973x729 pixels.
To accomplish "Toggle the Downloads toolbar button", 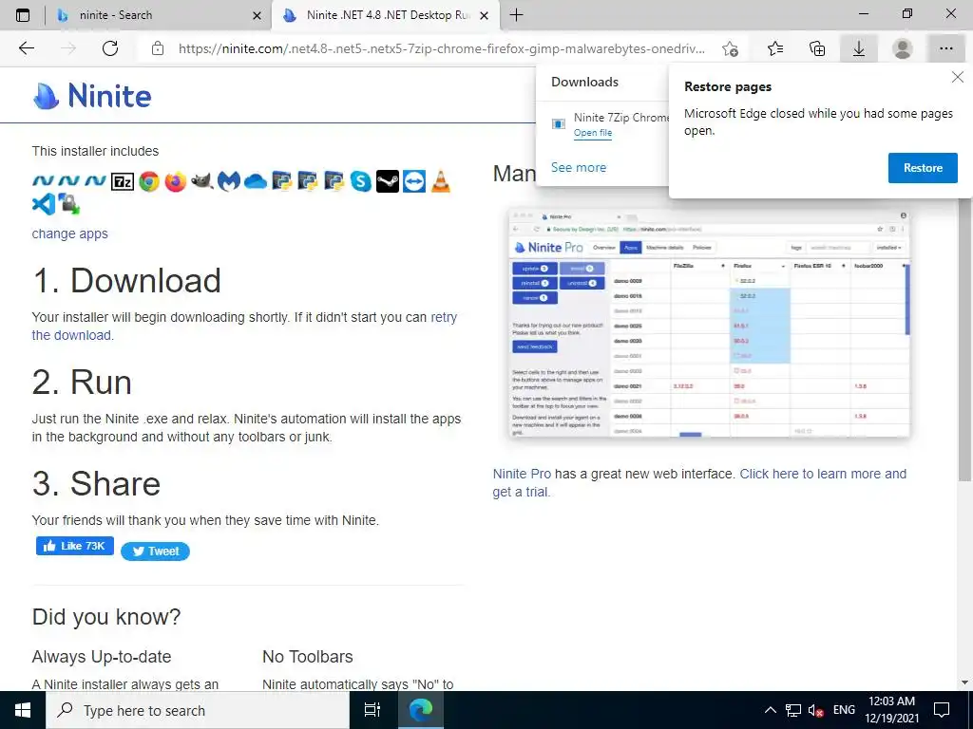I will 859,48.
